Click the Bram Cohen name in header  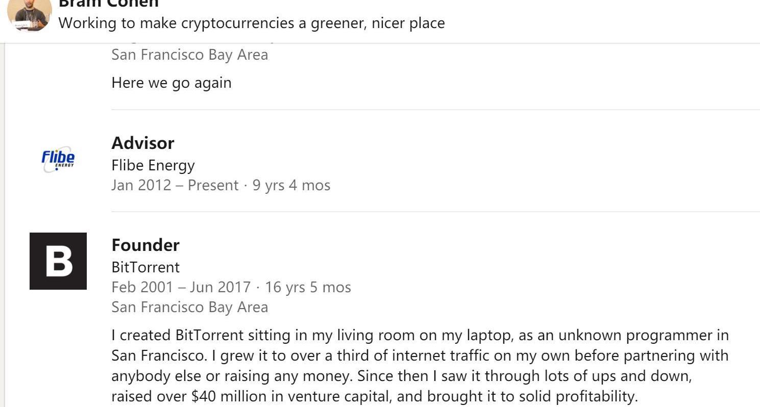[109, 4]
